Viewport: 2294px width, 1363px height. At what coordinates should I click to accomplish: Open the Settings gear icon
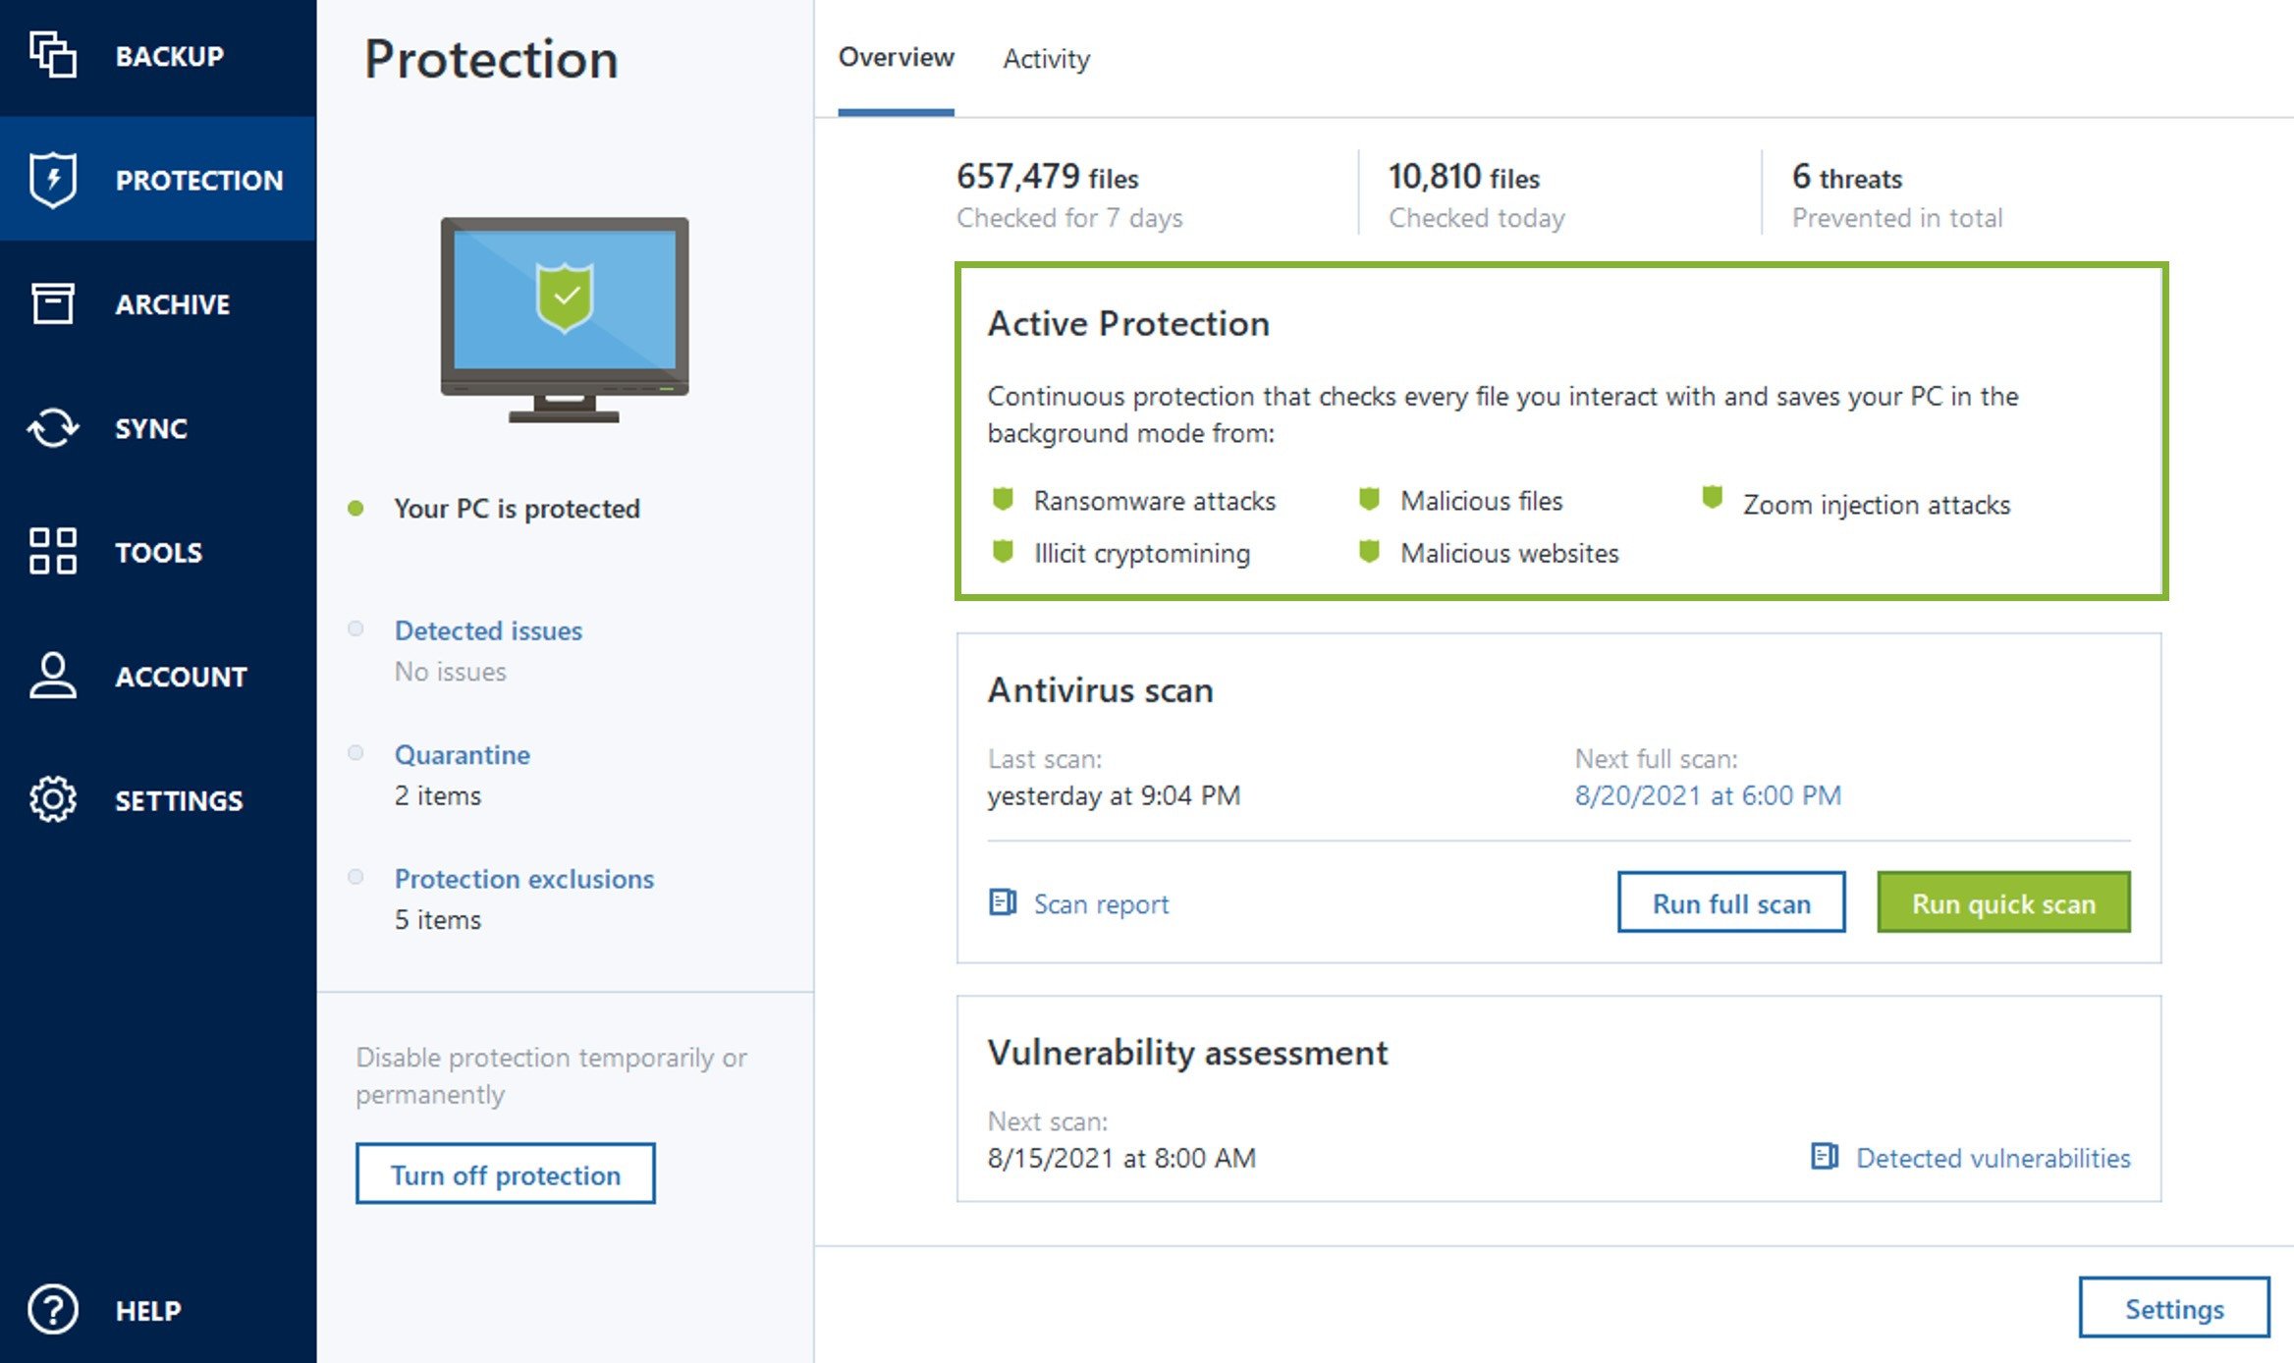52,799
